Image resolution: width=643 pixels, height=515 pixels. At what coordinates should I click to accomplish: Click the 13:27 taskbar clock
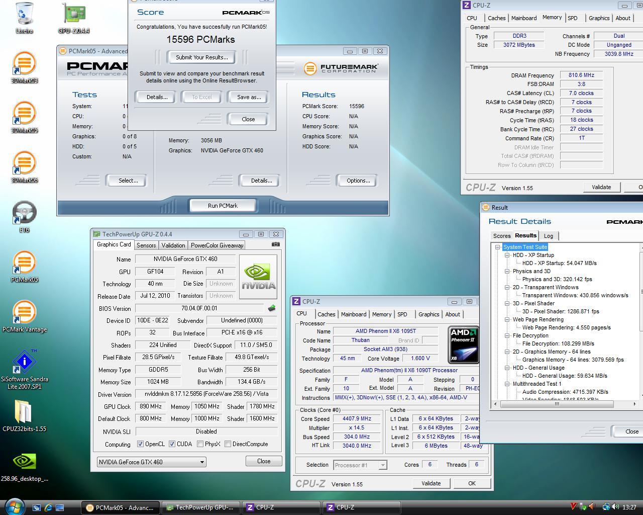[x=629, y=507]
